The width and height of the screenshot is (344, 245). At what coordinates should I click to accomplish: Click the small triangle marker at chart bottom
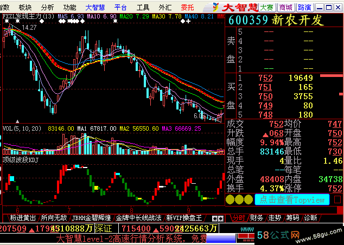(17, 121)
